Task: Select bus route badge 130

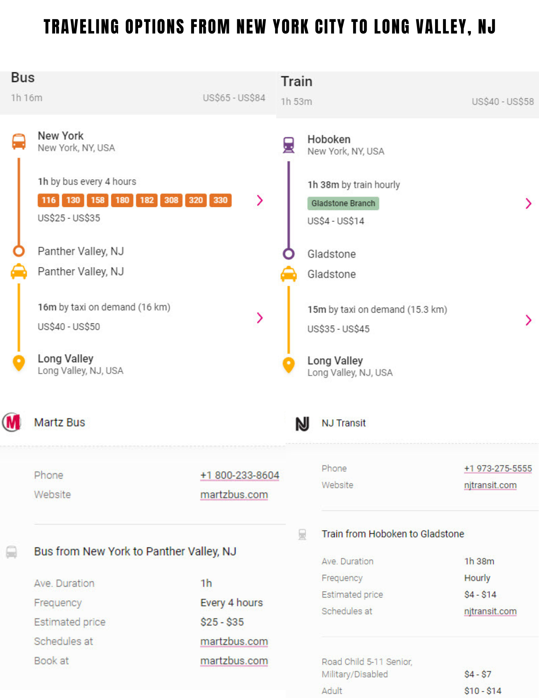Action: pyautogui.click(x=73, y=200)
